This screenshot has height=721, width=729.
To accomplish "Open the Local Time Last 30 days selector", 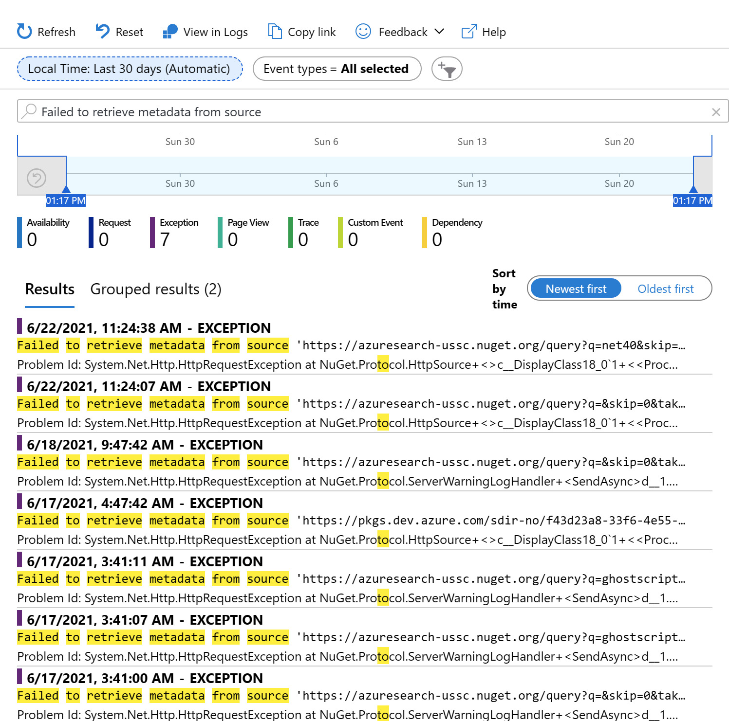I will [x=130, y=69].
